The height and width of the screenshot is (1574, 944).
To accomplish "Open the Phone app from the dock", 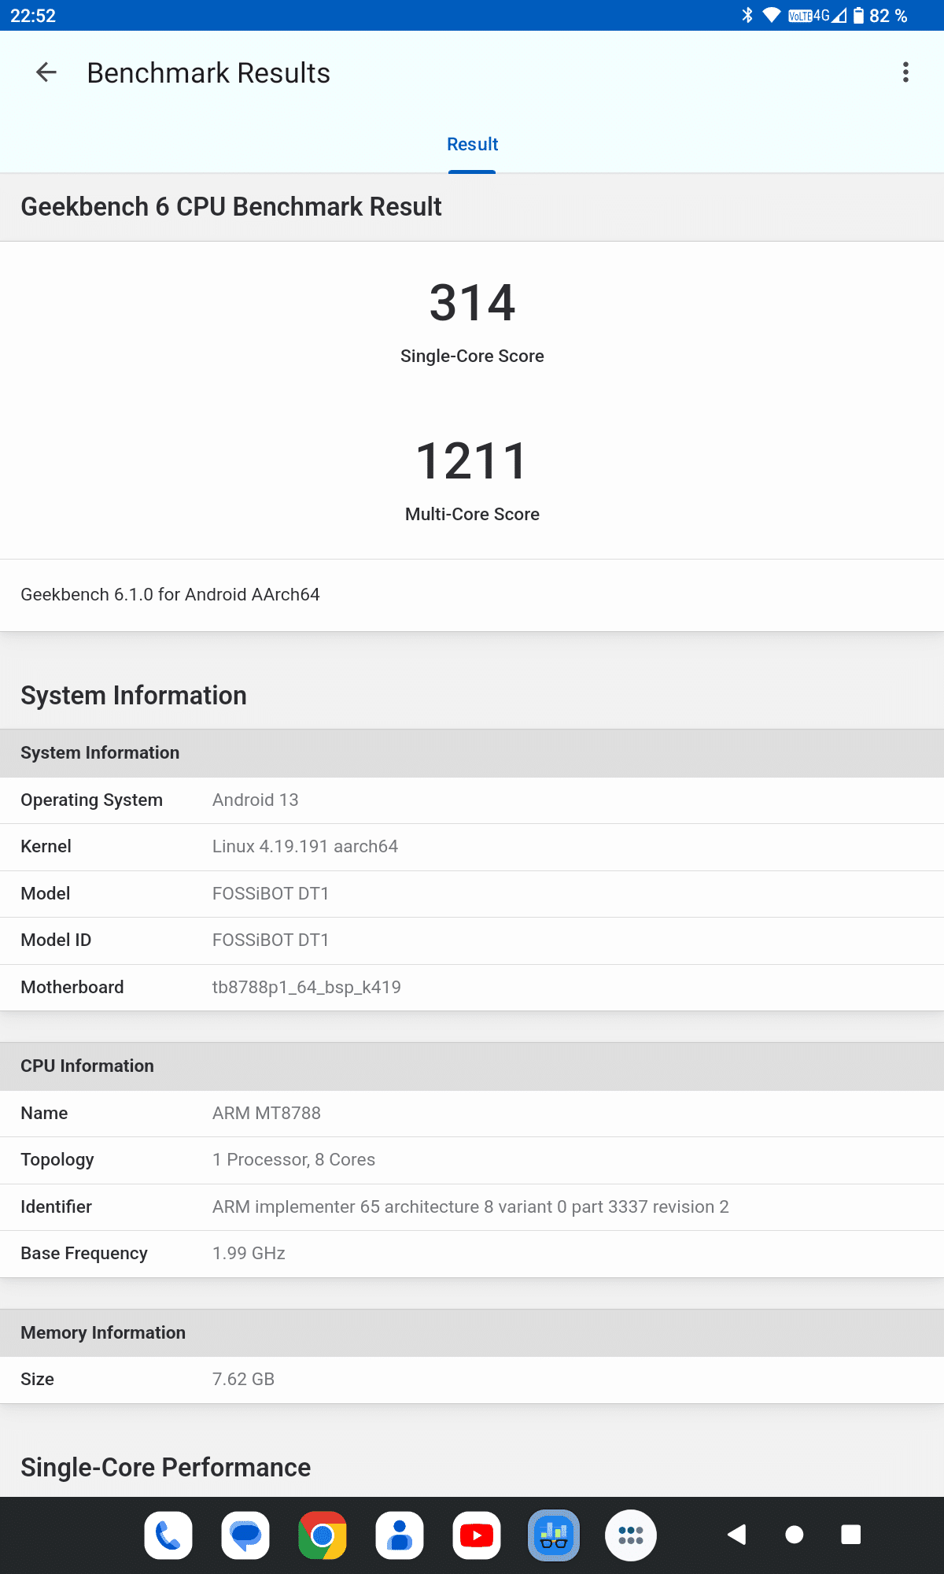I will click(168, 1535).
